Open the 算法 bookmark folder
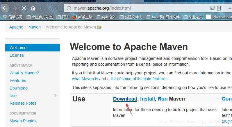The image size is (232, 127). [63, 17]
